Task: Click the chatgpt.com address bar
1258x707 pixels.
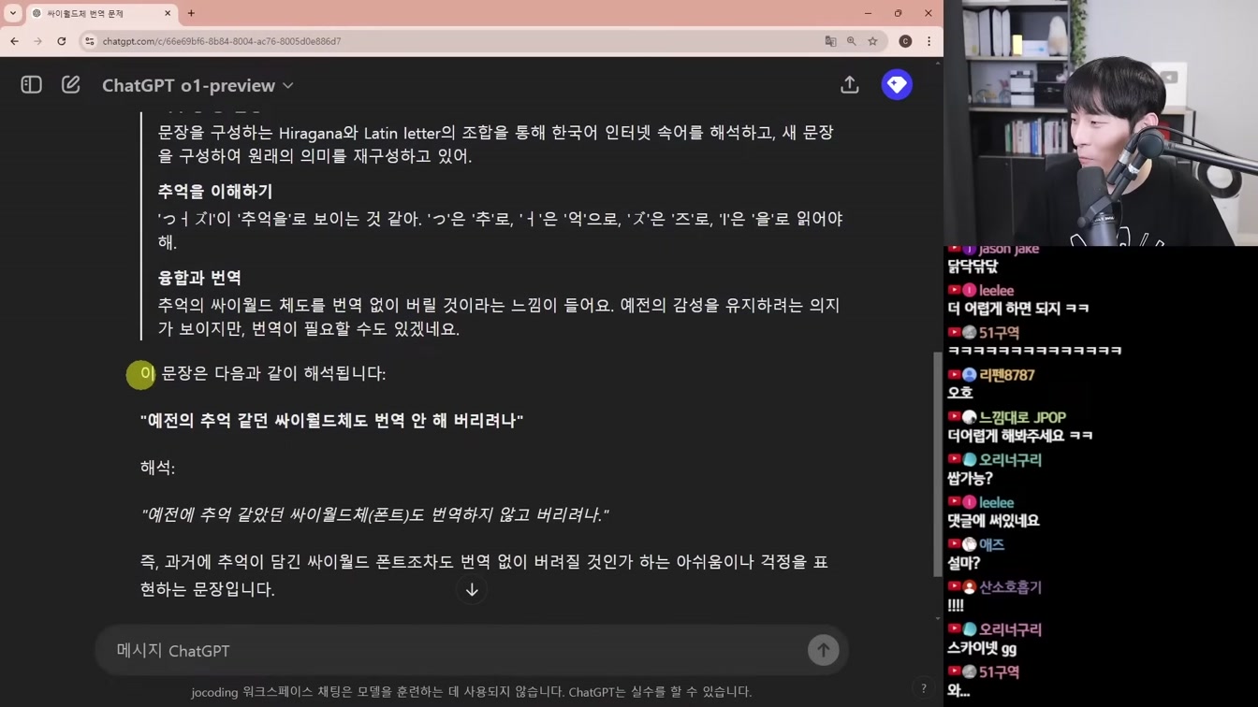Action: tap(449, 41)
